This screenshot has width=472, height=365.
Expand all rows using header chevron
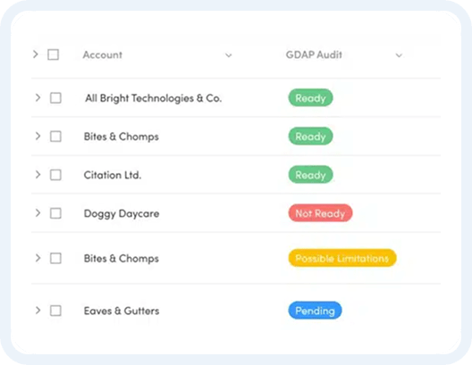click(36, 54)
